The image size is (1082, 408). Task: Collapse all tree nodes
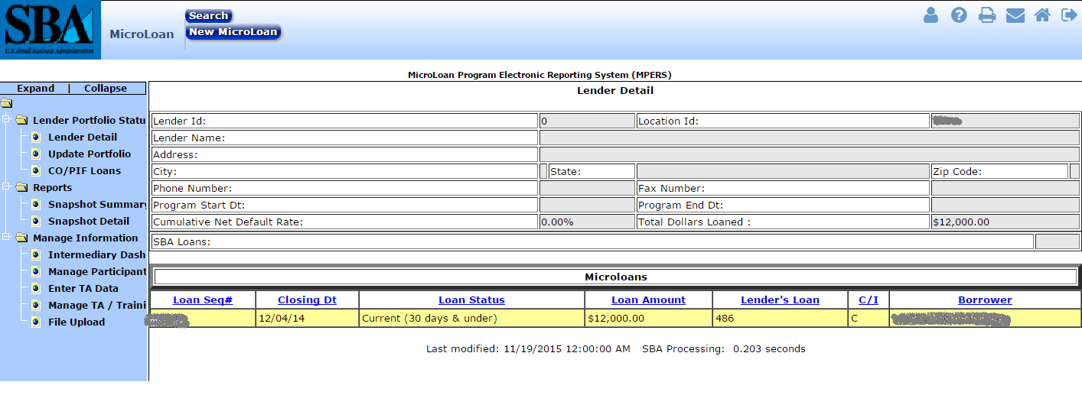click(x=106, y=89)
